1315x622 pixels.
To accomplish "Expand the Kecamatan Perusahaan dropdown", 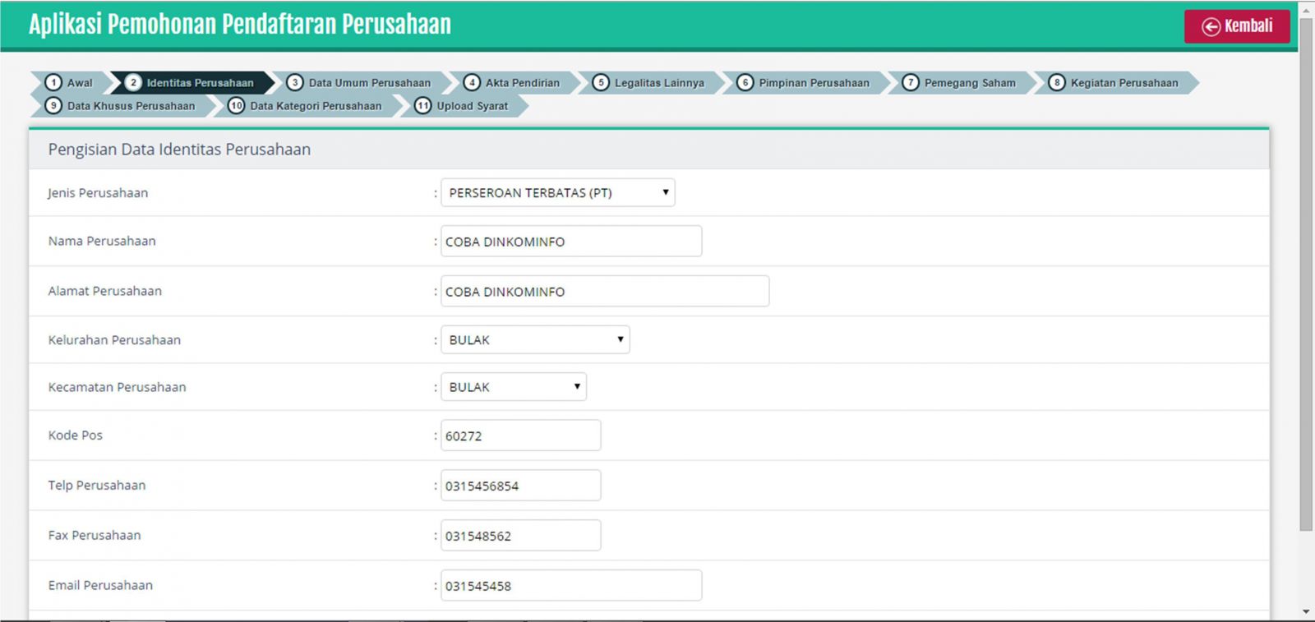I will (x=513, y=387).
